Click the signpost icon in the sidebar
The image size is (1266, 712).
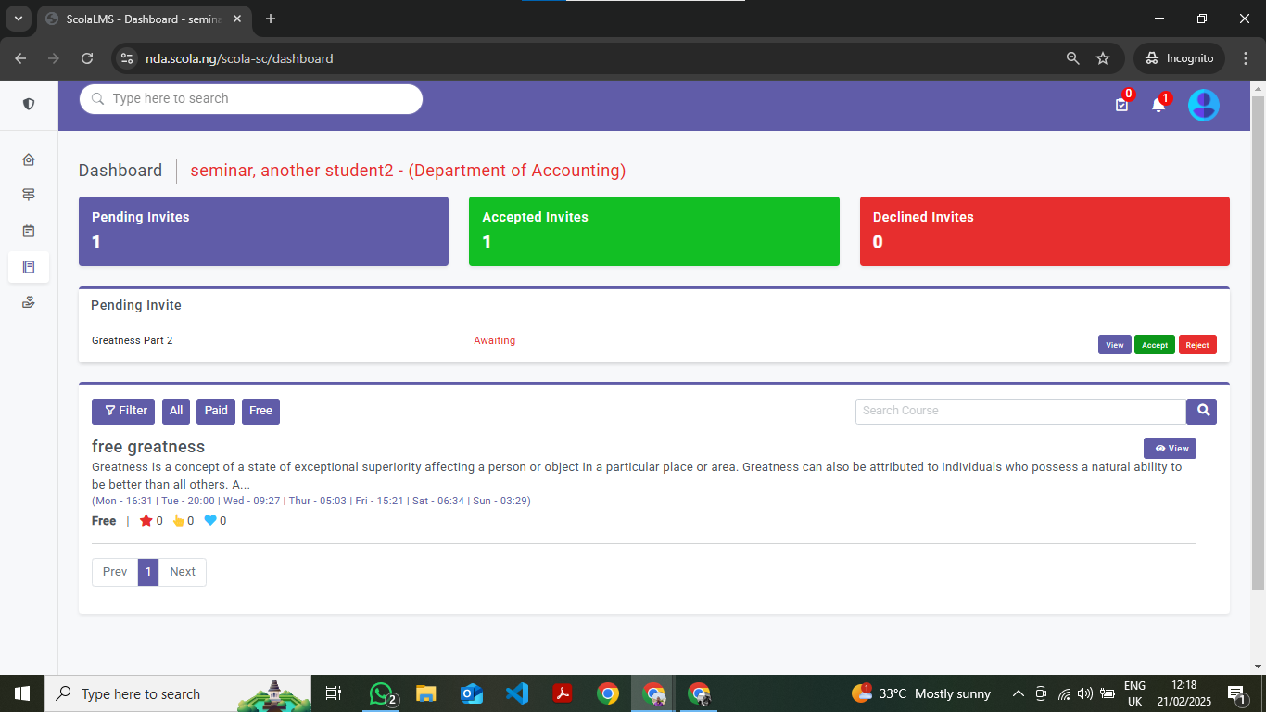(x=29, y=195)
